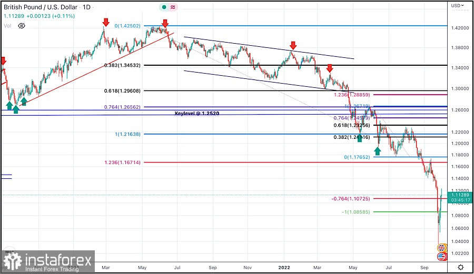Click the Nov time axis label

click(248, 267)
